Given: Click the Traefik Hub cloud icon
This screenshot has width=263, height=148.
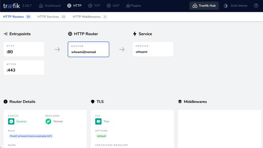Looking at the screenshot, I should click(195, 6).
